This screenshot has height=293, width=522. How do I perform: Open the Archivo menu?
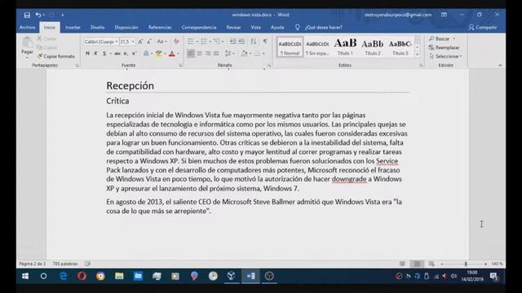point(27,28)
